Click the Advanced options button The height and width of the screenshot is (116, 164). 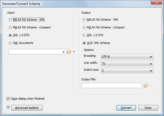(x=27, y=108)
